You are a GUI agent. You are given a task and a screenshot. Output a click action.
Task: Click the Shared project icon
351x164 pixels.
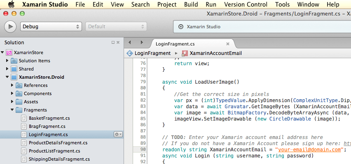point(14,69)
